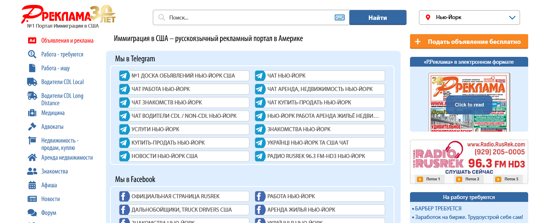The image size is (540, 223).
Task: Open Работа - требуются sidebar section
Action: pos(62,54)
